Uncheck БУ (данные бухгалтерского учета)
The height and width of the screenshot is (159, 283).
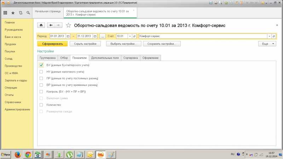pos(41,65)
